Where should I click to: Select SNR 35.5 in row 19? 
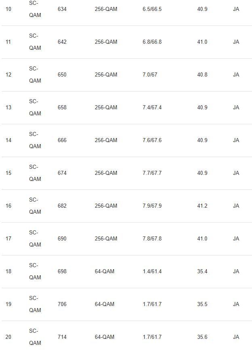point(202,304)
